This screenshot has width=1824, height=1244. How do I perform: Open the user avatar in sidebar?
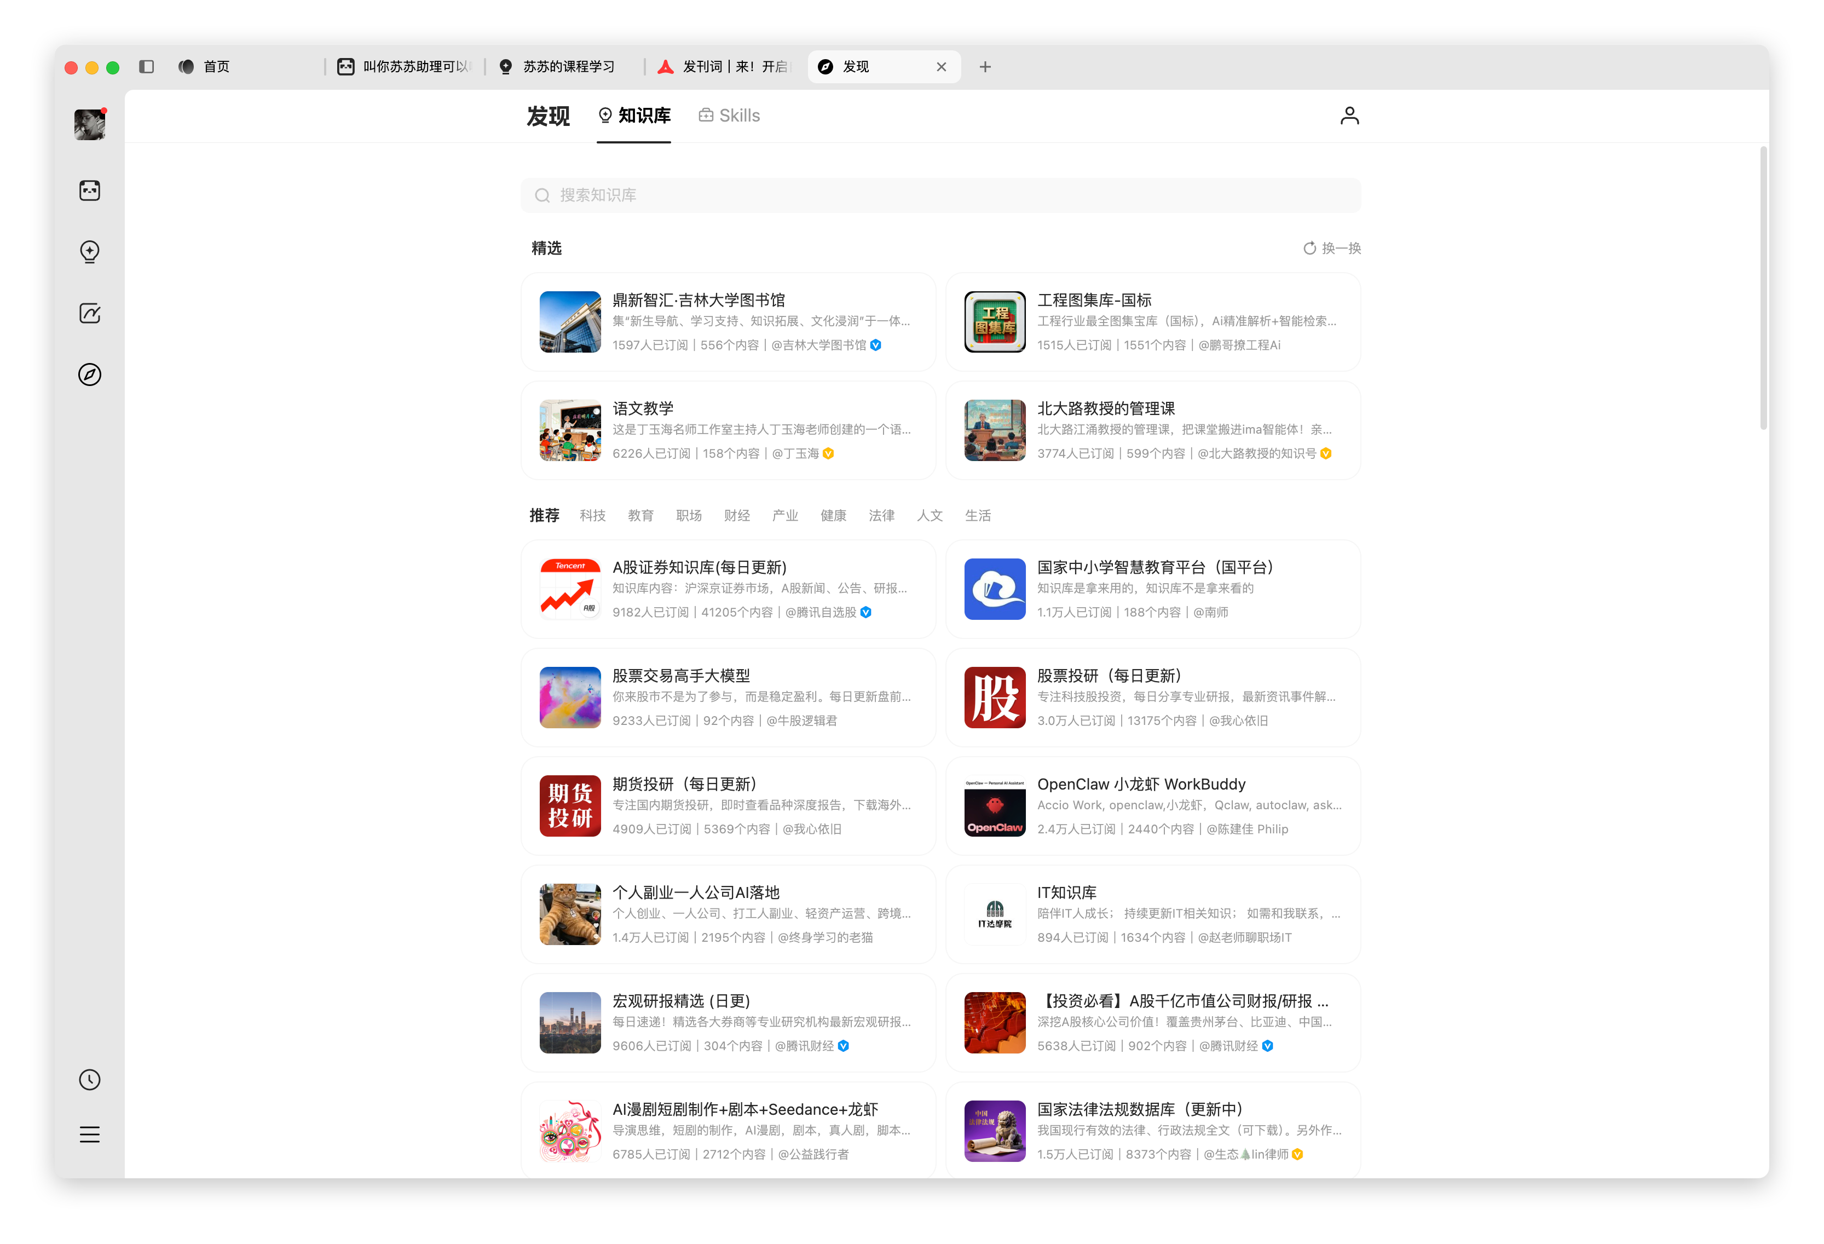(89, 124)
